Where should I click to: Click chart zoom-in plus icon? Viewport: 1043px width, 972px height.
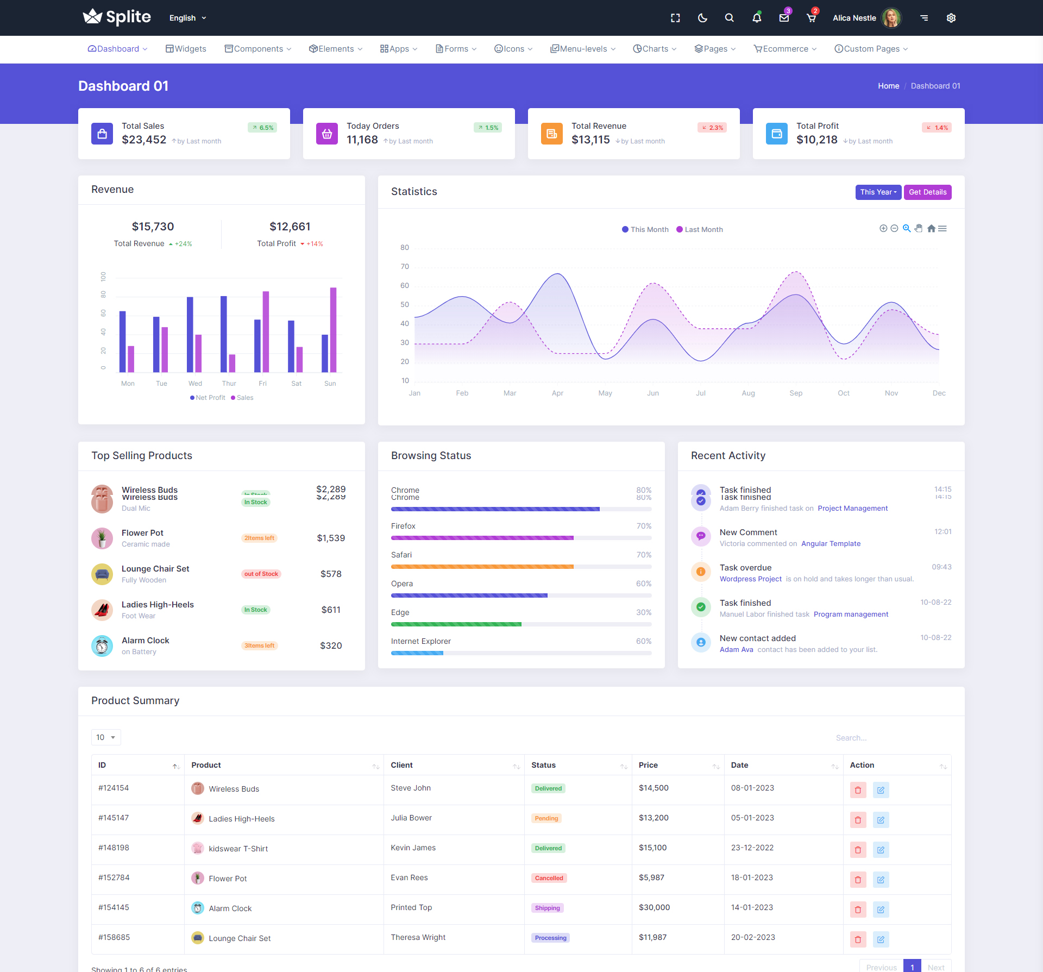(x=883, y=228)
